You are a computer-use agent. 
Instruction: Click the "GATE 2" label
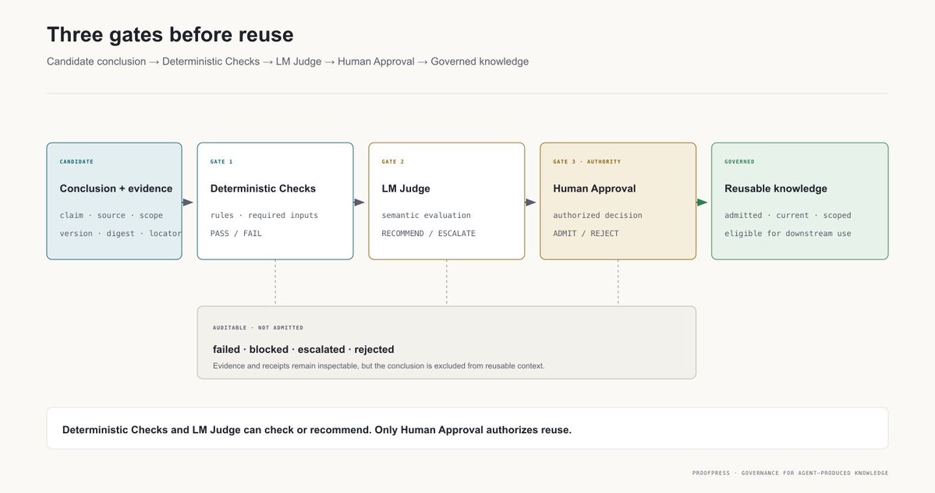[393, 161]
